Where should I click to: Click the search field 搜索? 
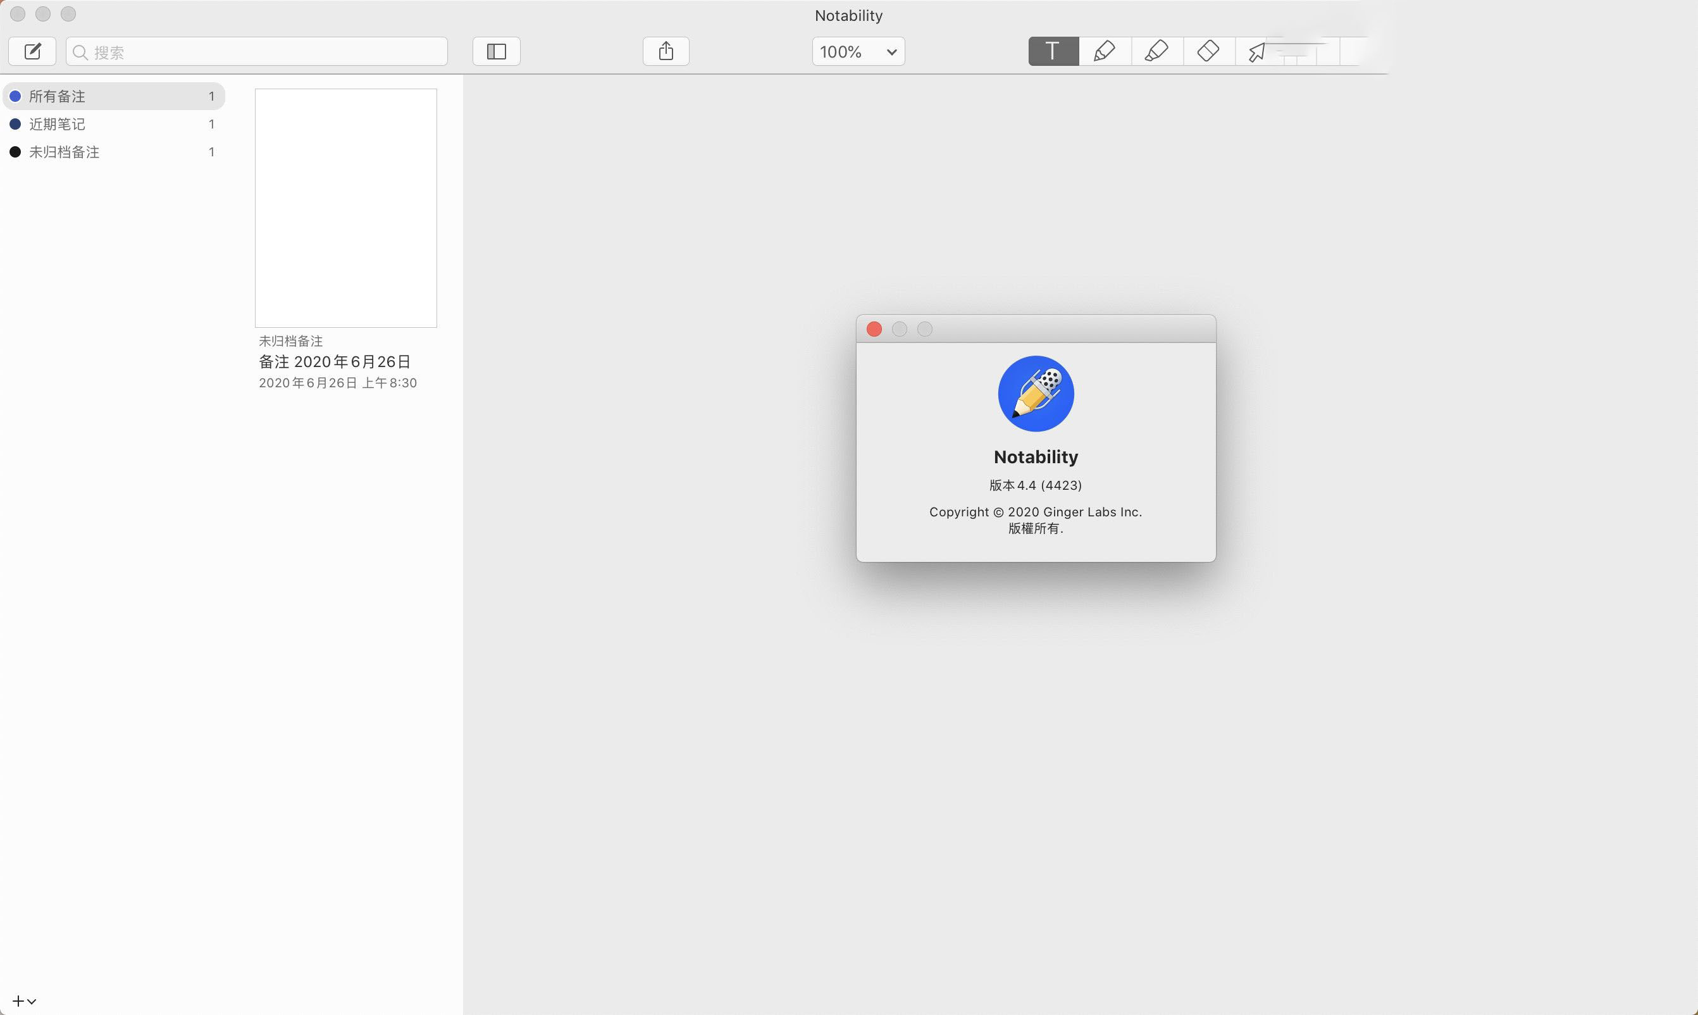pyautogui.click(x=257, y=51)
